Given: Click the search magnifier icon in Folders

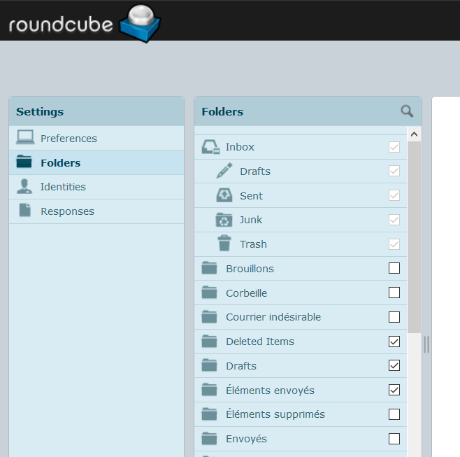Looking at the screenshot, I should pyautogui.click(x=407, y=111).
